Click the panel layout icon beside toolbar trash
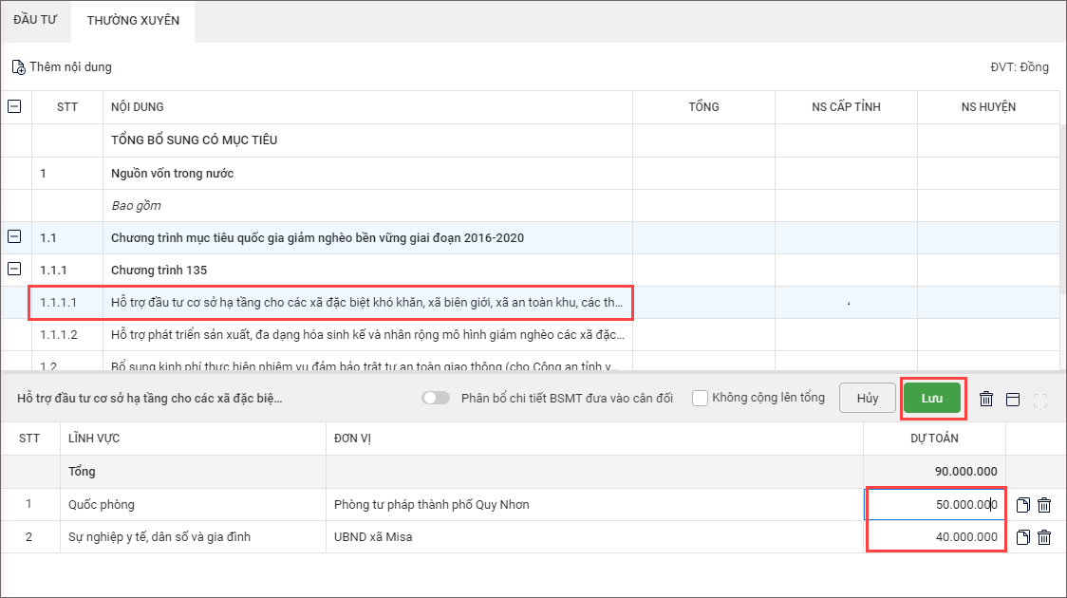1067x598 pixels. point(1013,399)
